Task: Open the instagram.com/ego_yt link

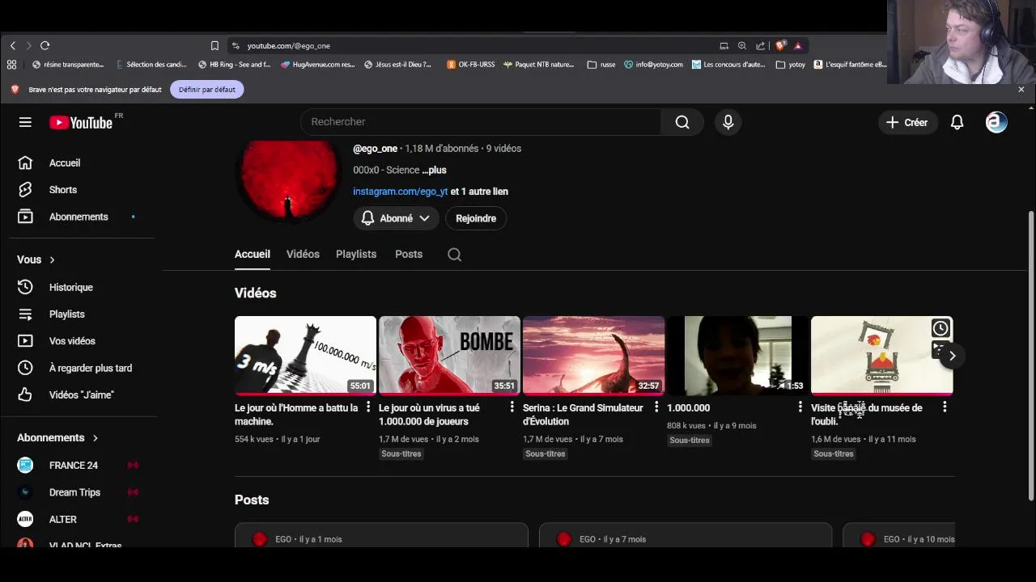Action: pos(400,192)
